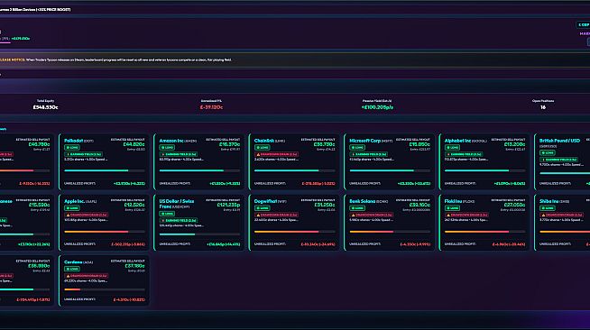Open the Shiba Inu position card title
This screenshot has width=590, height=330.
[x=549, y=201]
